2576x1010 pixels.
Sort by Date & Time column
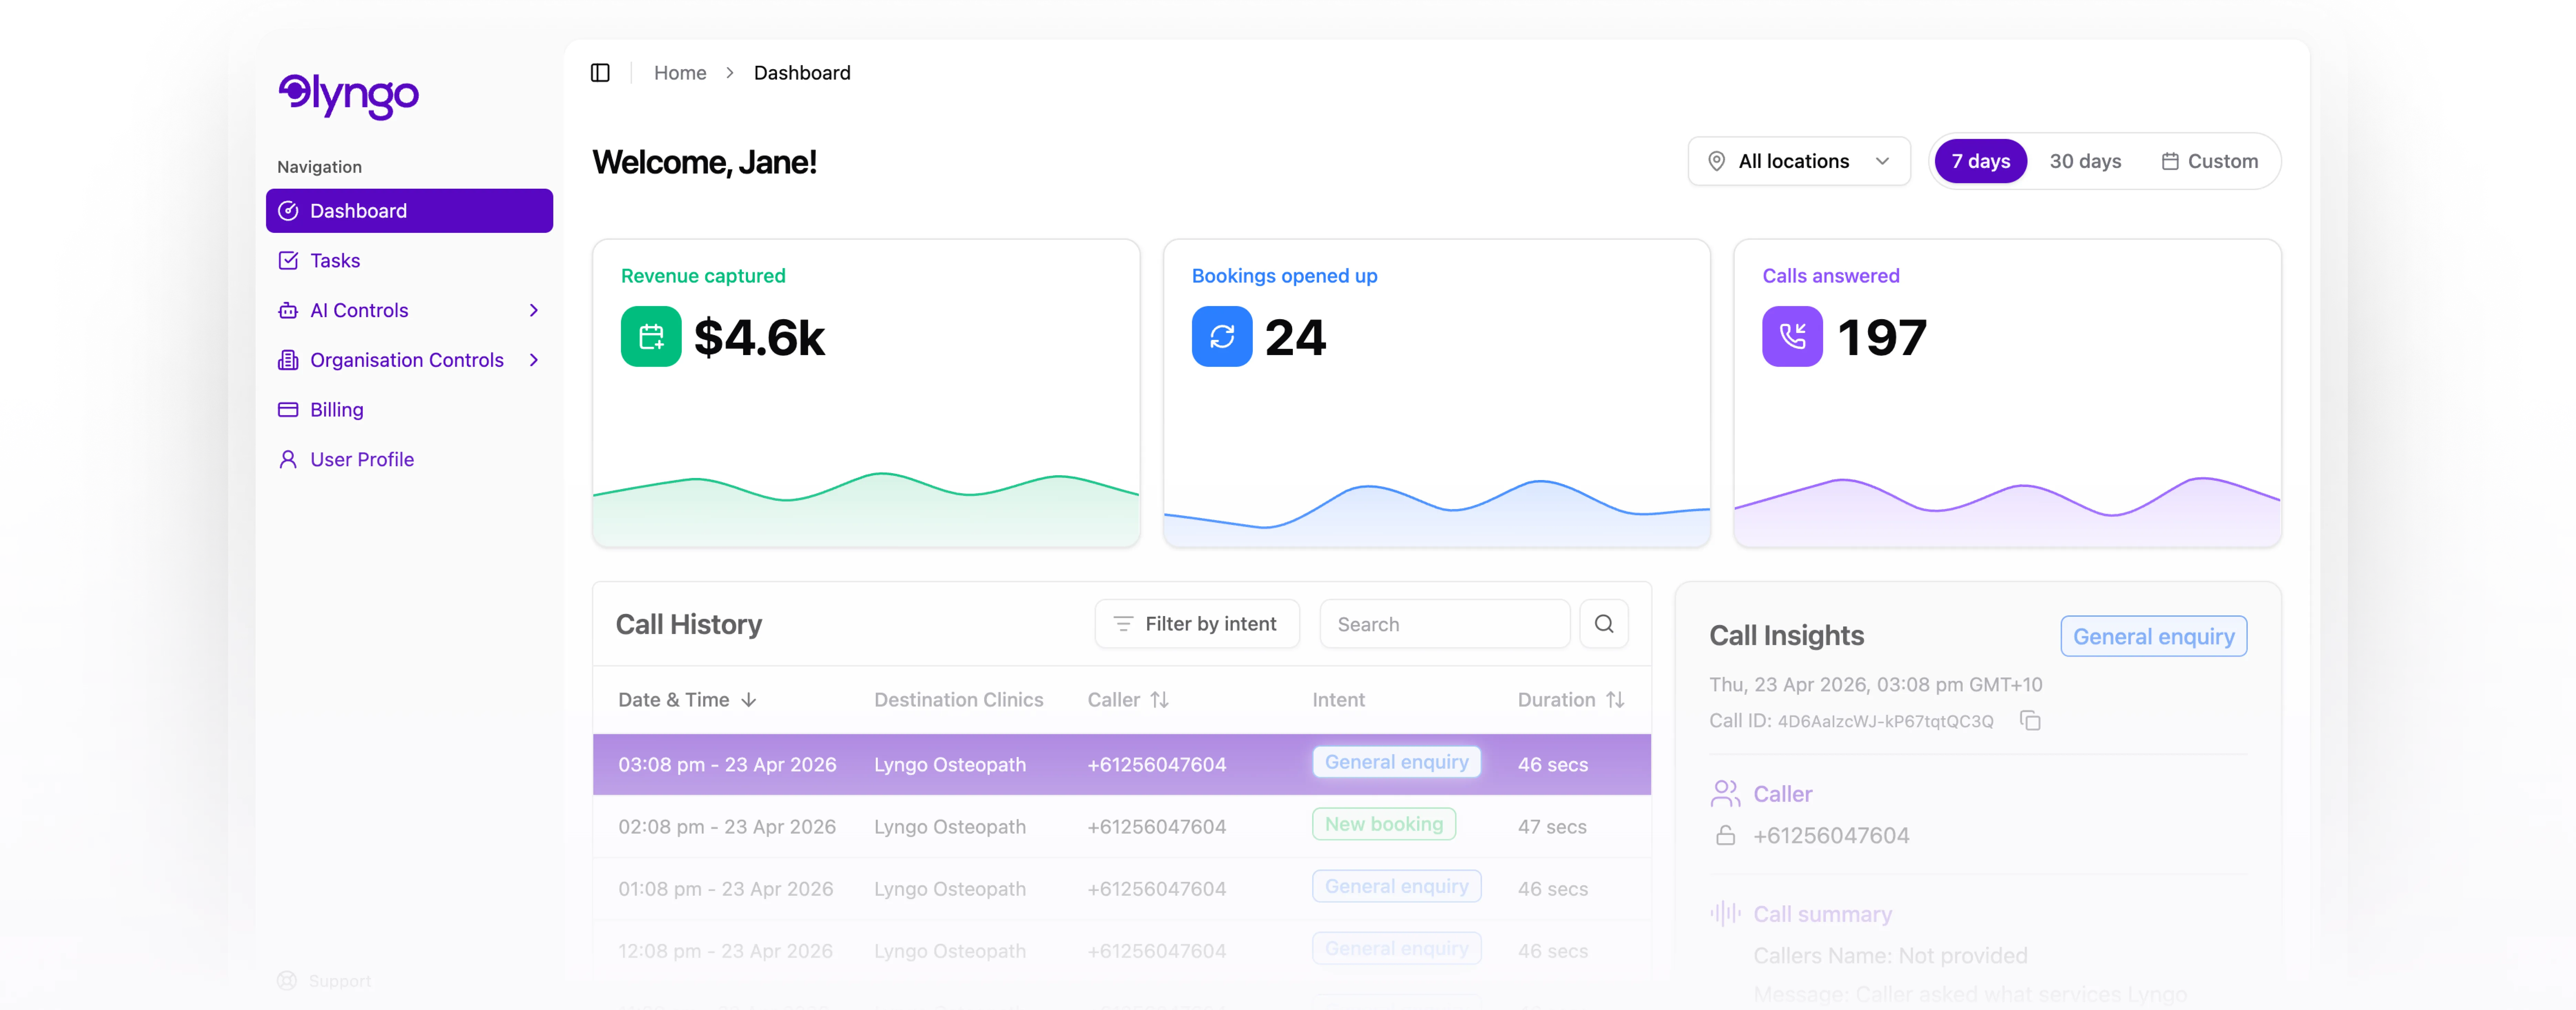coord(687,700)
